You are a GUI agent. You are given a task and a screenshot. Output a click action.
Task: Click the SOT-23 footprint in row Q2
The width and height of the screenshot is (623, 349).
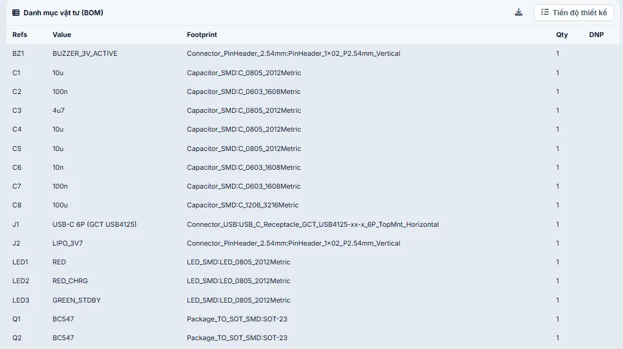pos(237,338)
